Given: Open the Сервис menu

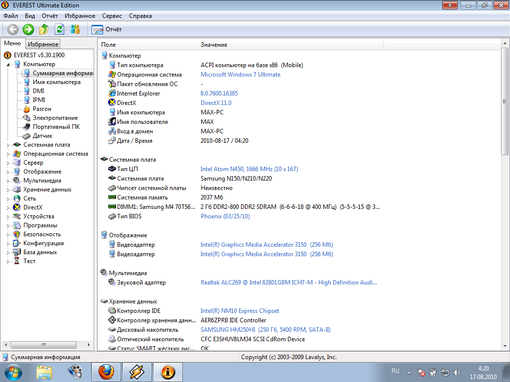Looking at the screenshot, I should point(112,16).
